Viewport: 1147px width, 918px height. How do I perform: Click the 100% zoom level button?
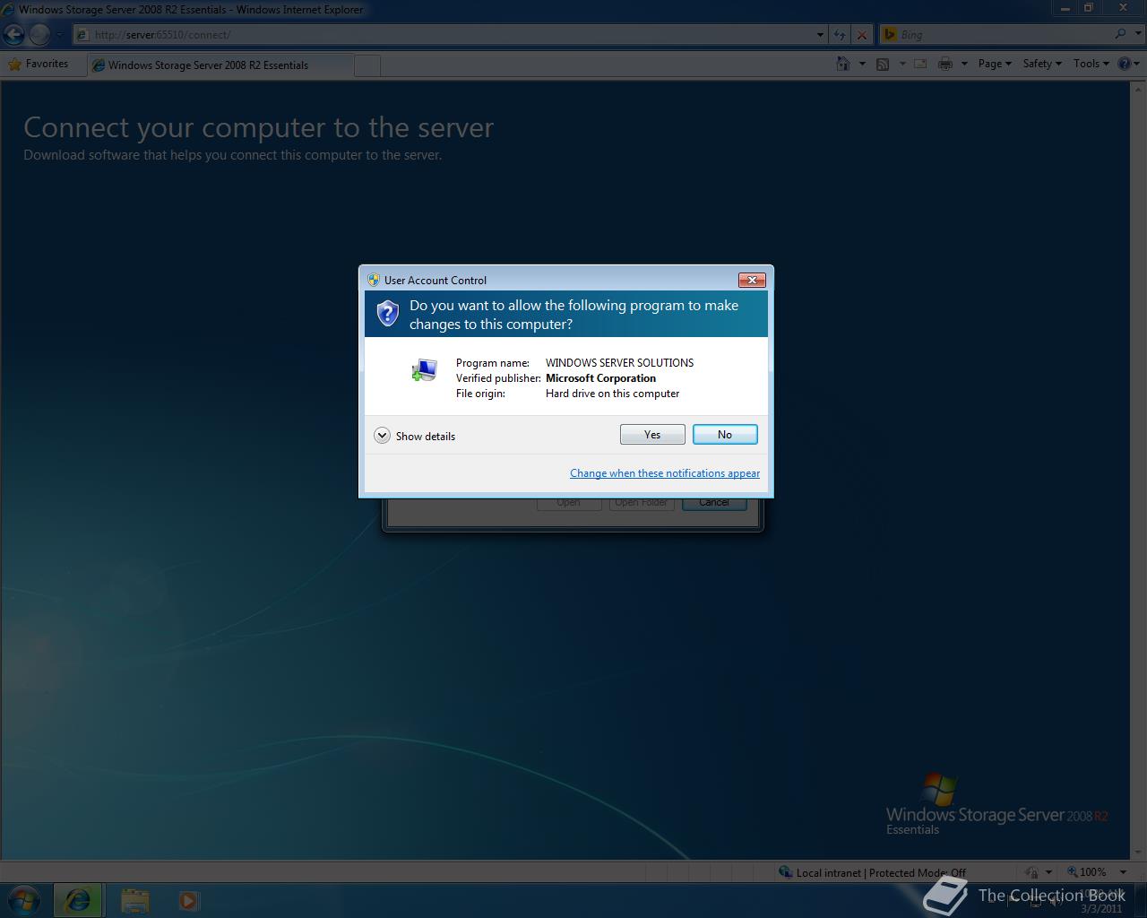point(1086,872)
